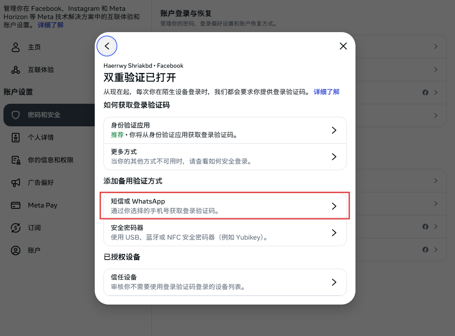
Task: Open the 信任设备 list
Action: coord(225,282)
